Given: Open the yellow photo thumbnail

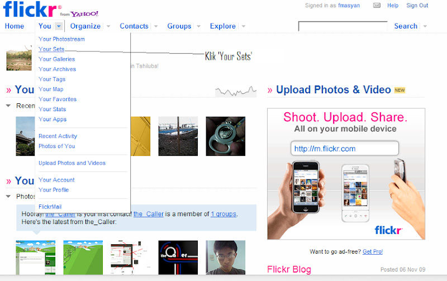Looking at the screenshot, I should click(141, 136).
